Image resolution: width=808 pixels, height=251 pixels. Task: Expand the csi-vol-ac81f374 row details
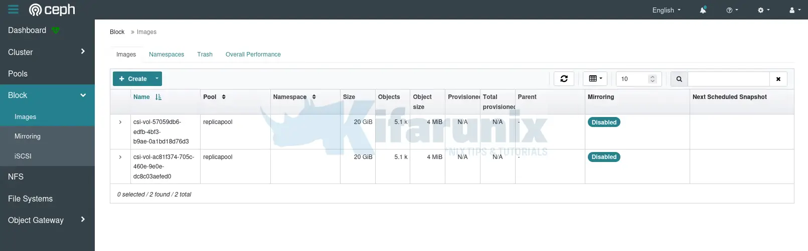pos(120,157)
